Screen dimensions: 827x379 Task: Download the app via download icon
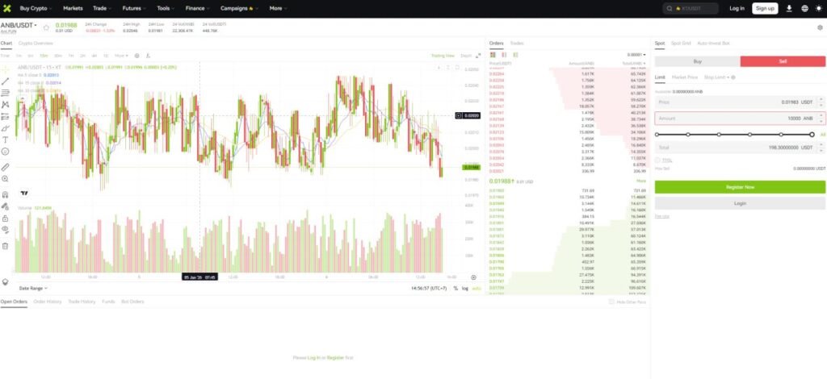[790, 8]
